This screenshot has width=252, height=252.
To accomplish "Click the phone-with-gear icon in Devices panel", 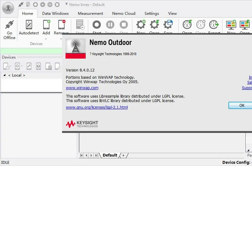I will (x=17, y=66).
